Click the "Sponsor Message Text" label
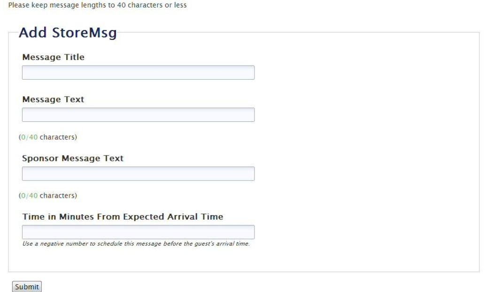 pyautogui.click(x=73, y=158)
